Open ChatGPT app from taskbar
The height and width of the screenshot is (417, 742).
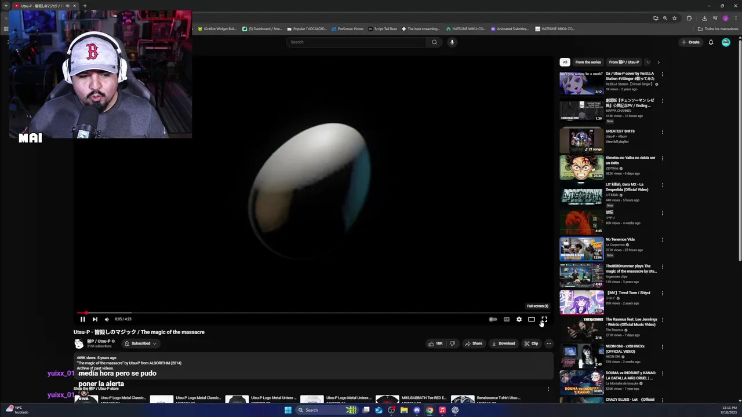click(x=455, y=410)
